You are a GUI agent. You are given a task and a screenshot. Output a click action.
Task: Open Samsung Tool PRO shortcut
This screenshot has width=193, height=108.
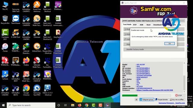[37, 90]
